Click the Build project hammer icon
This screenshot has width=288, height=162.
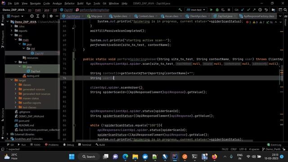tap(180, 10)
